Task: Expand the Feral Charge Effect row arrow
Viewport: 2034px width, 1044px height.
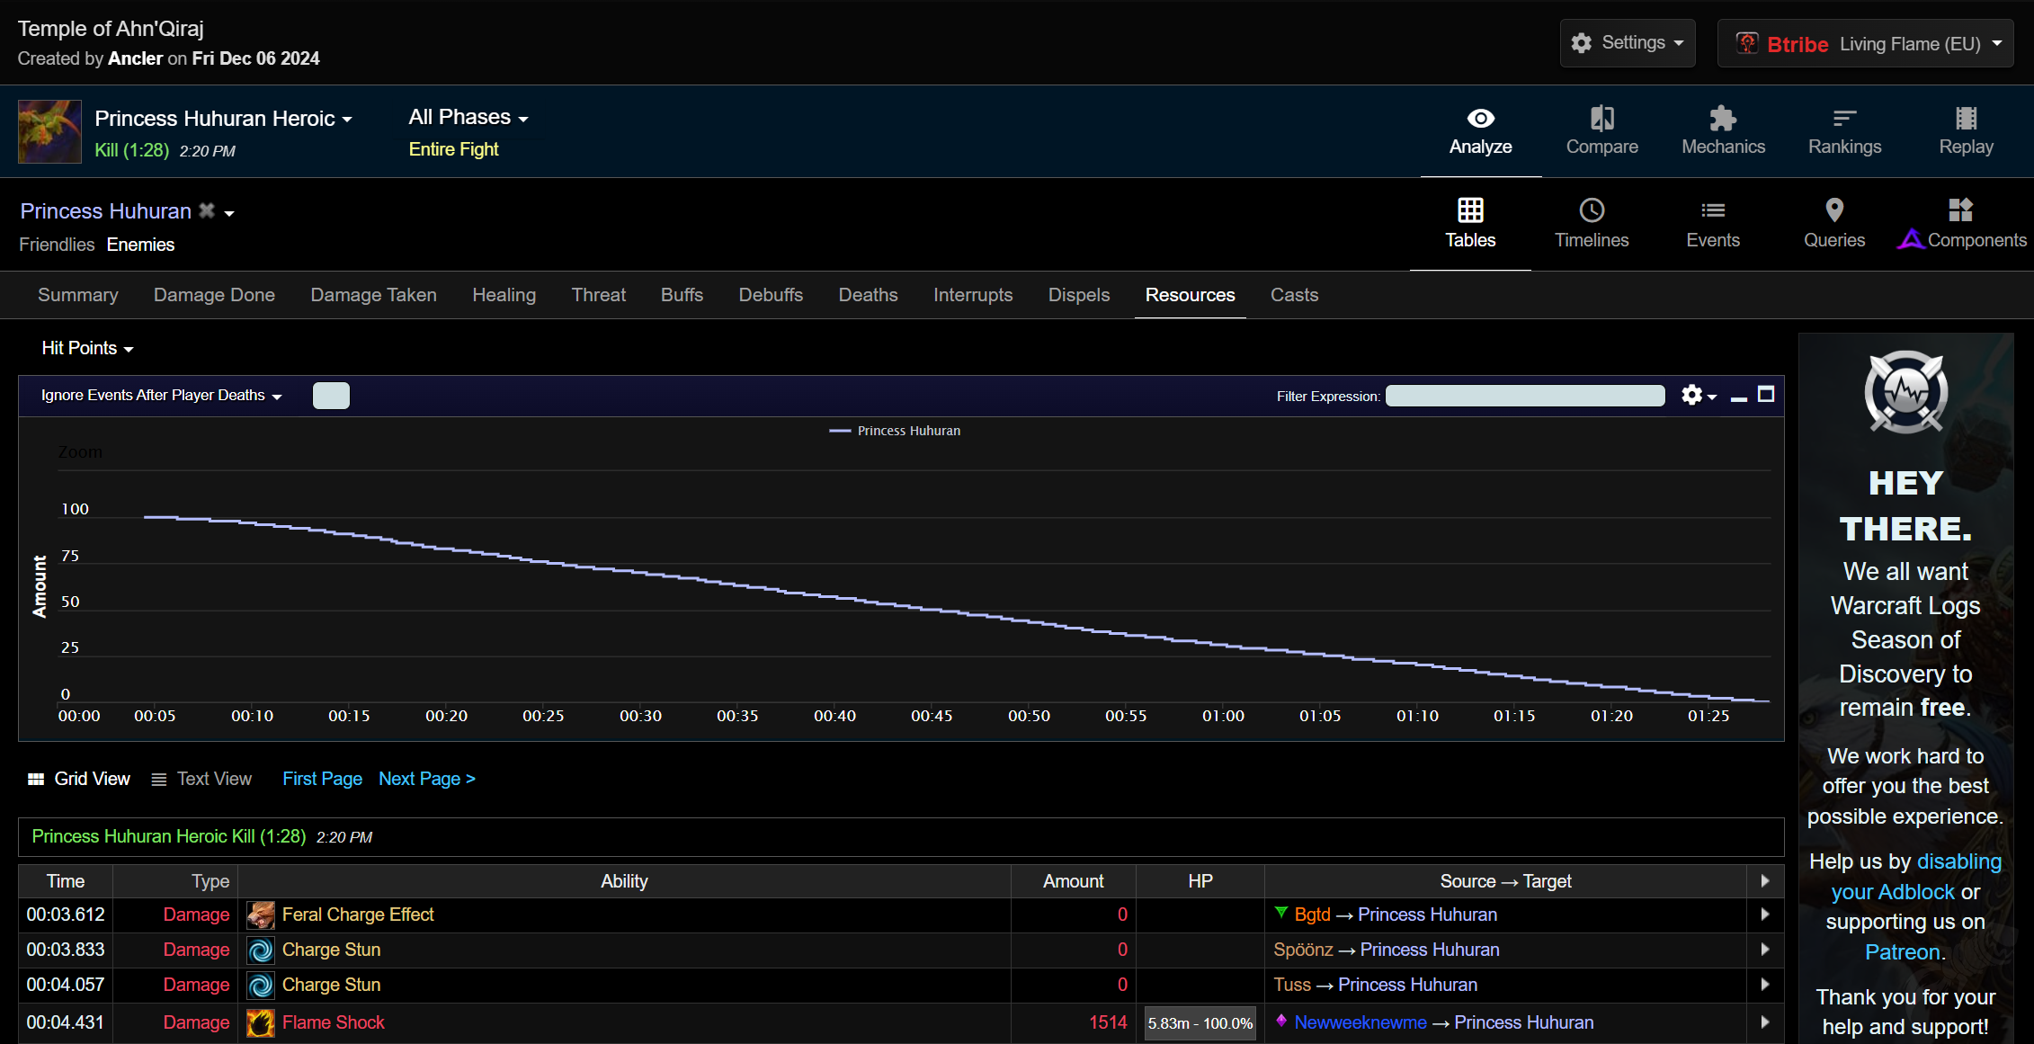Action: [x=1765, y=915]
